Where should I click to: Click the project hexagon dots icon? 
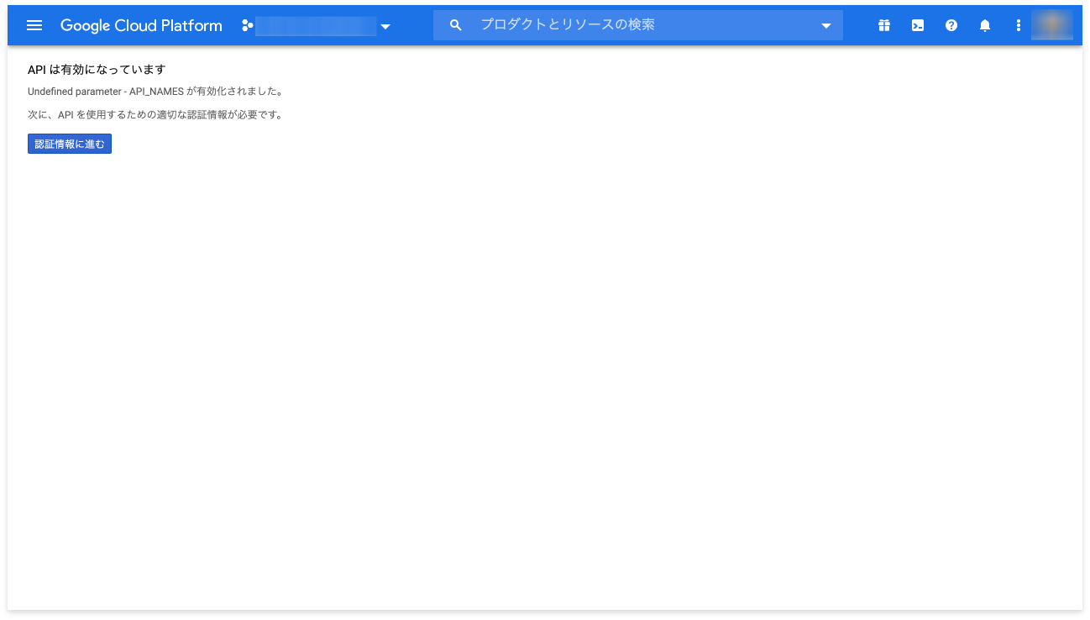tap(247, 26)
